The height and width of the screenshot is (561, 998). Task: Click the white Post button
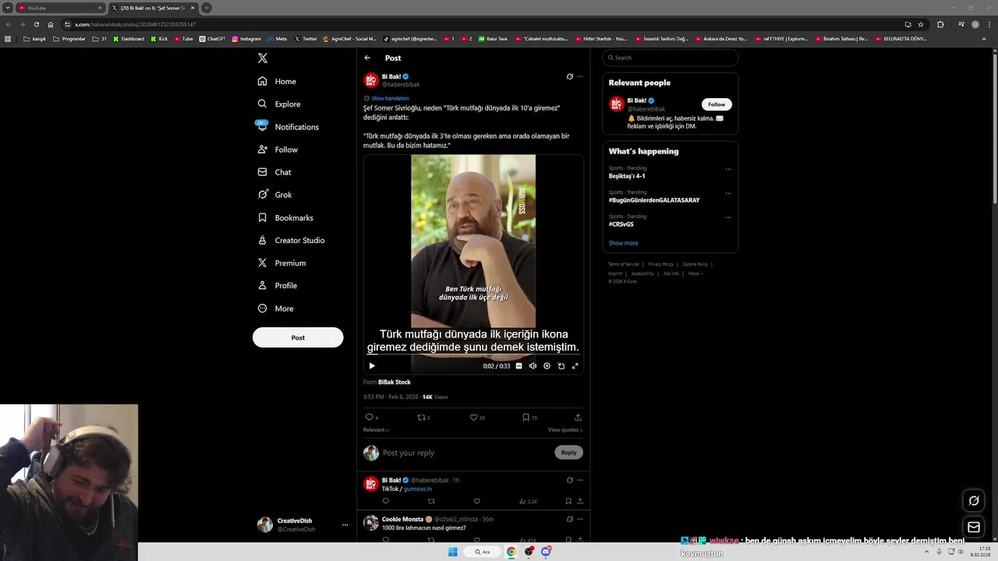298,337
